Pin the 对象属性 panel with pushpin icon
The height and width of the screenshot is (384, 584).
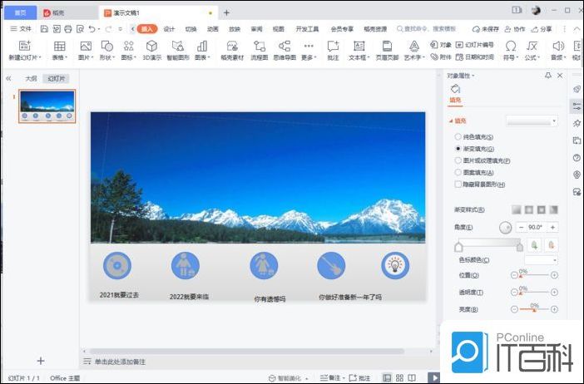pyautogui.click(x=547, y=76)
